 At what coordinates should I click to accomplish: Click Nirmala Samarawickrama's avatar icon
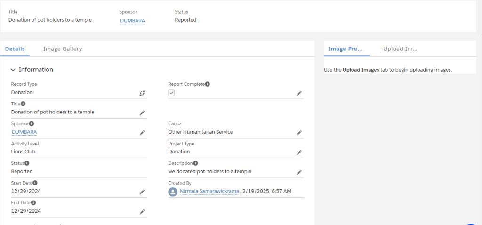pos(173,192)
